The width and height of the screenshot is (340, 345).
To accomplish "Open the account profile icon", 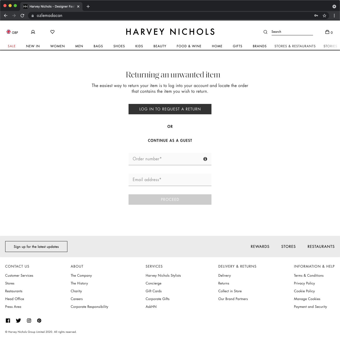I will [33, 32].
